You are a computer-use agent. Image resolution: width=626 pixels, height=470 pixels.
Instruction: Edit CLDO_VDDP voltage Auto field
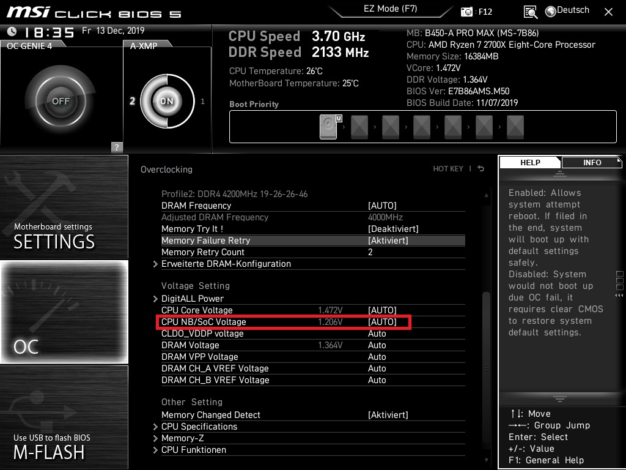[377, 334]
